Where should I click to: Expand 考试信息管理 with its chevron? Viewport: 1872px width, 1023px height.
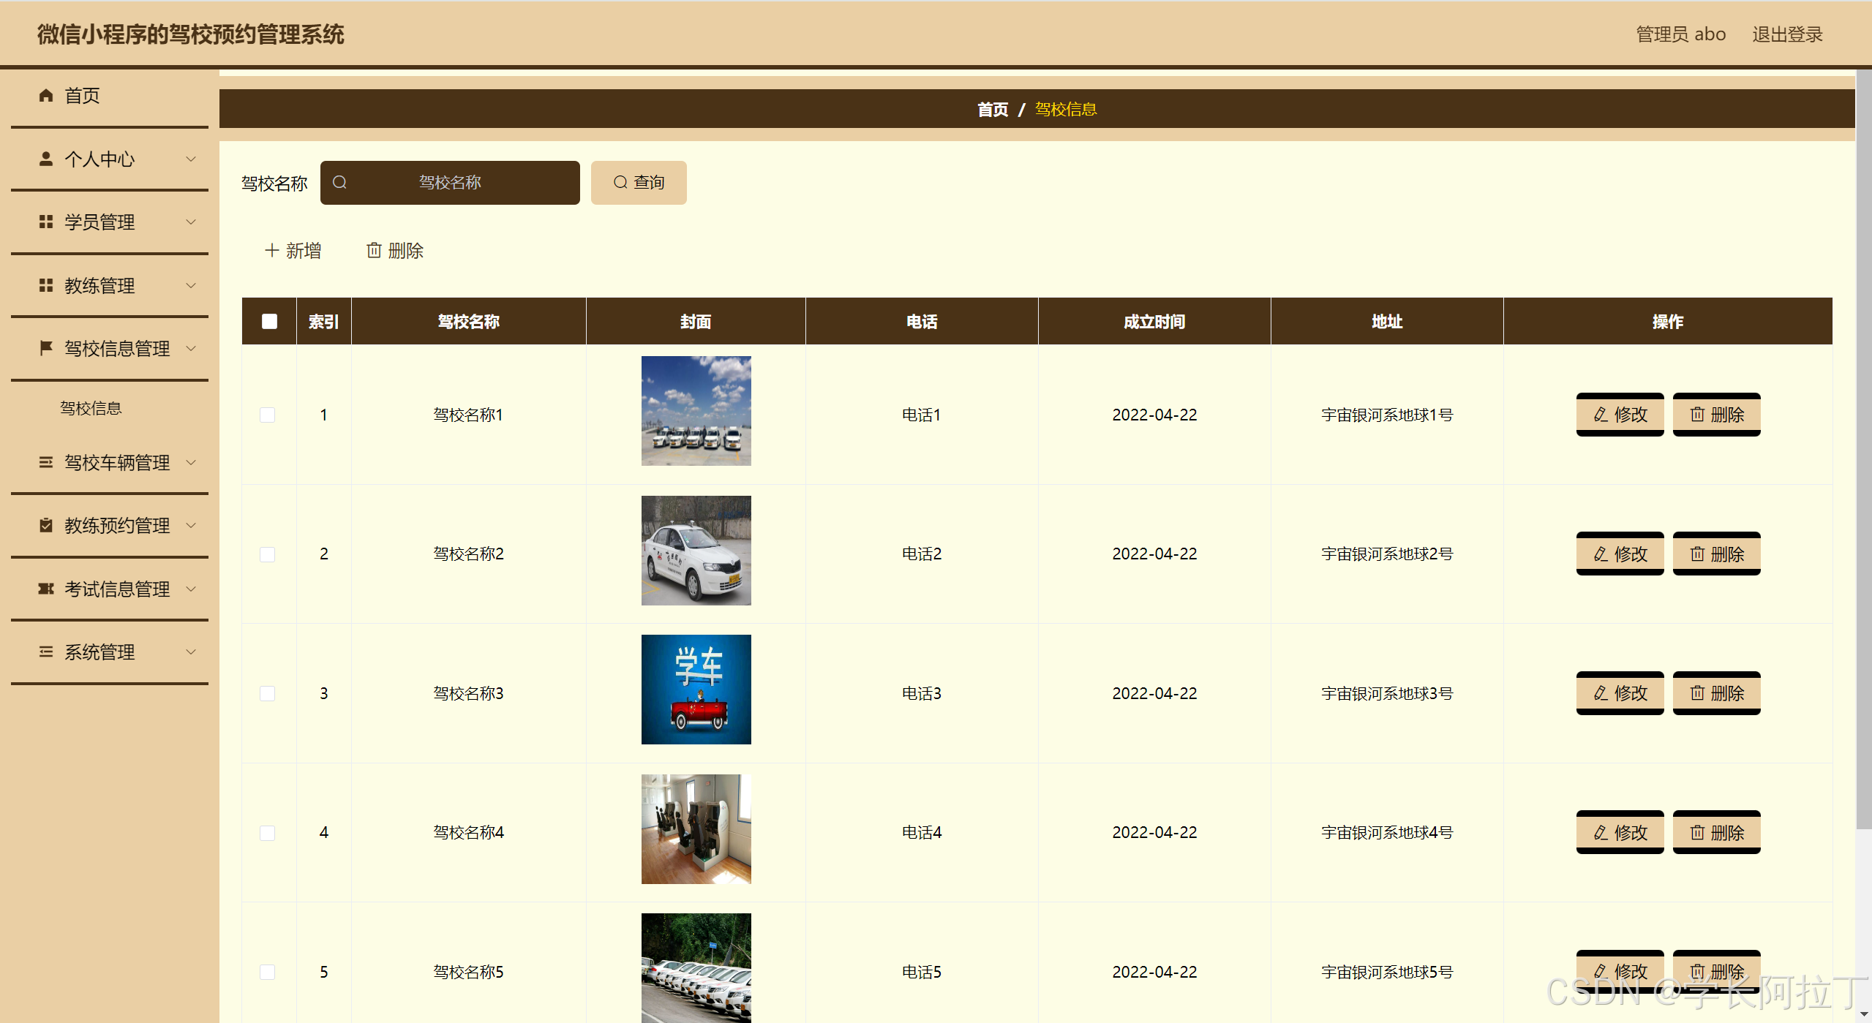191,589
